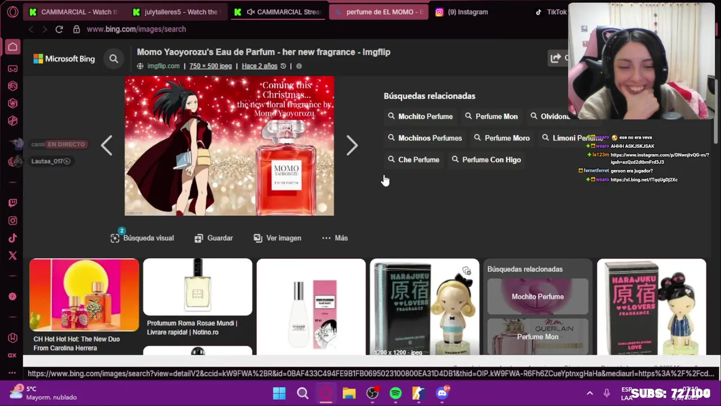Open File Explorer from the taskbar
Screen dimensions: 721x406
click(x=349, y=393)
